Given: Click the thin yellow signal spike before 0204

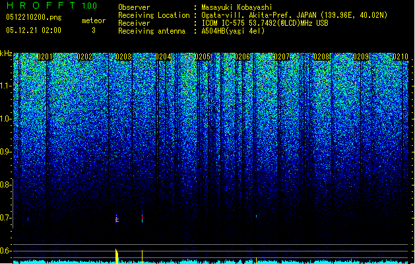Looking at the screenshot, I should click(142, 257).
